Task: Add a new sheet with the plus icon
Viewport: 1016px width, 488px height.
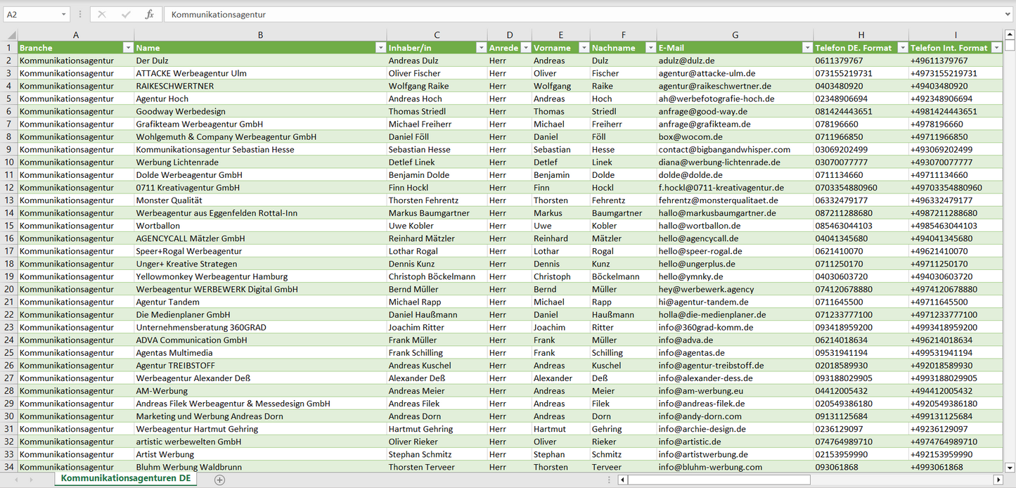Action: click(x=219, y=480)
